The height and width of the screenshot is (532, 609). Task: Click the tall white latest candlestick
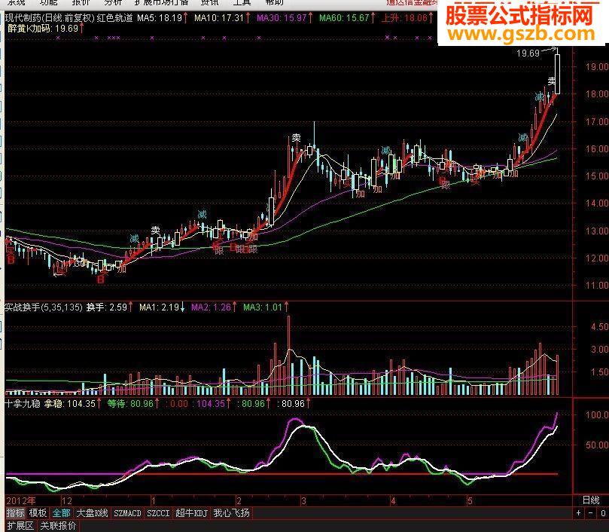click(x=558, y=74)
